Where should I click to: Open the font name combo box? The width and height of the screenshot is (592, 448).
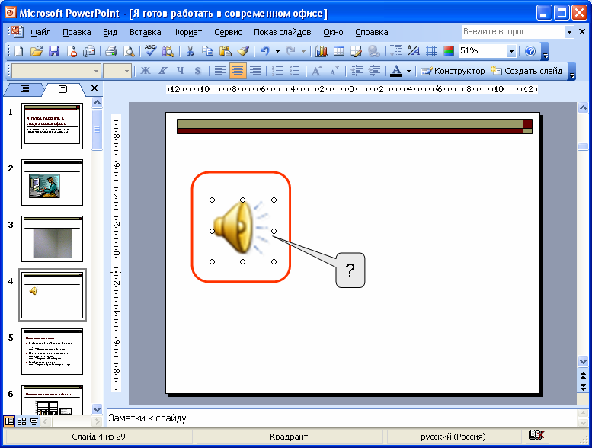click(x=56, y=71)
